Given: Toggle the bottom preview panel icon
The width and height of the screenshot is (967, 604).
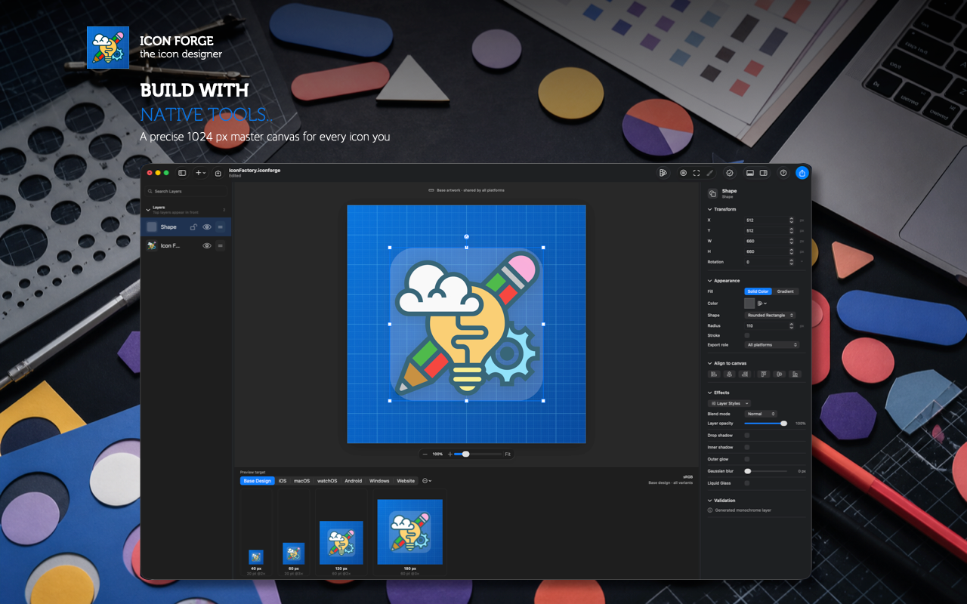Looking at the screenshot, I should pos(750,173).
